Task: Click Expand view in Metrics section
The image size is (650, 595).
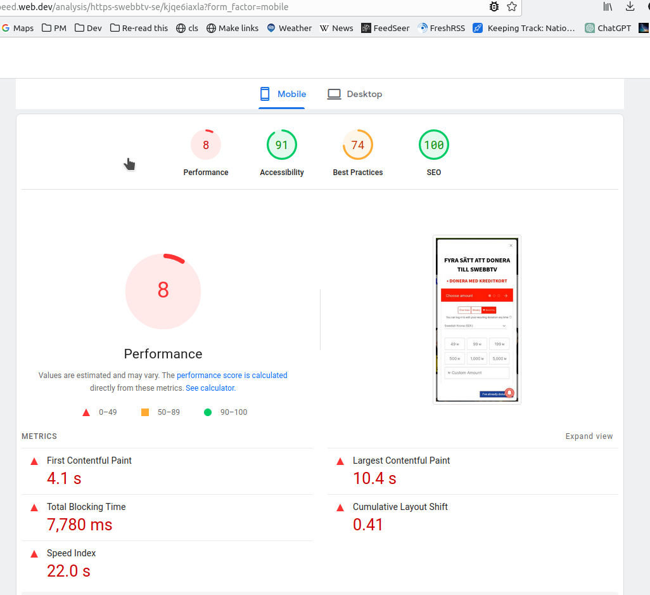Action: point(589,436)
